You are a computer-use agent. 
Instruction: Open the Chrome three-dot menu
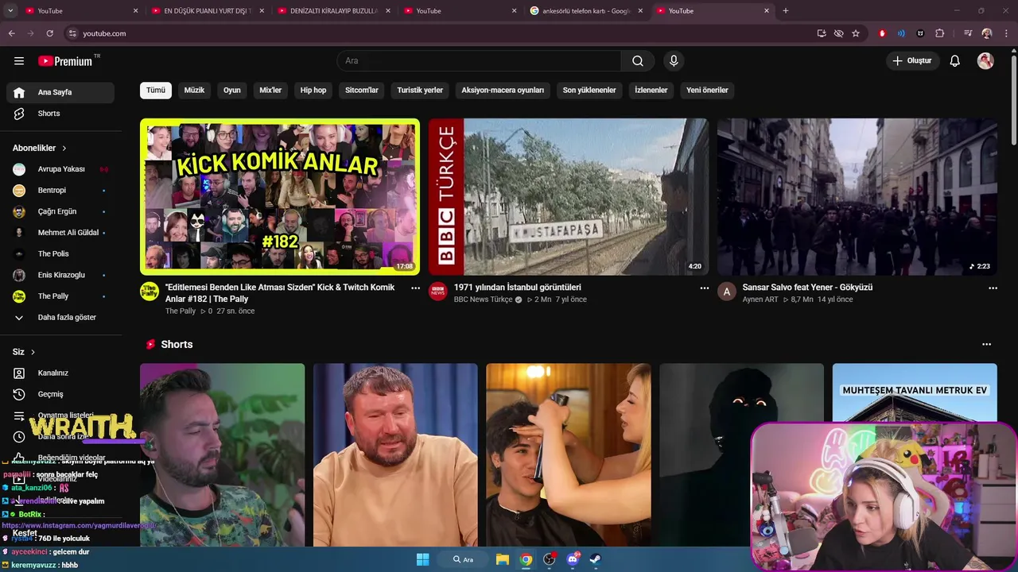(x=1006, y=33)
